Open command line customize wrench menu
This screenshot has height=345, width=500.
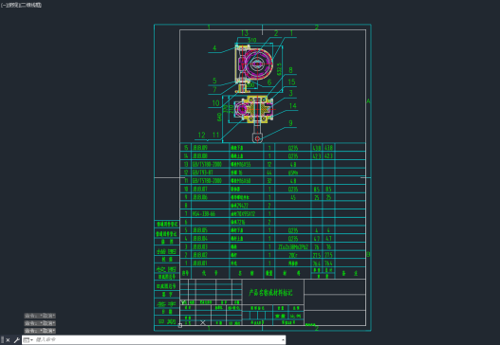16,340
